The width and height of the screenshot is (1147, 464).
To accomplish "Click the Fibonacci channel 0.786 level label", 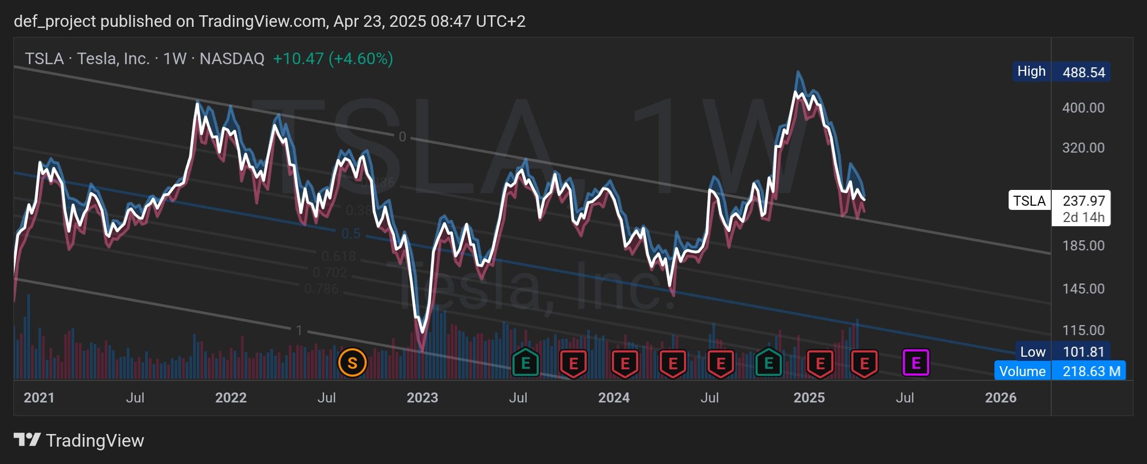I will pyautogui.click(x=321, y=289).
